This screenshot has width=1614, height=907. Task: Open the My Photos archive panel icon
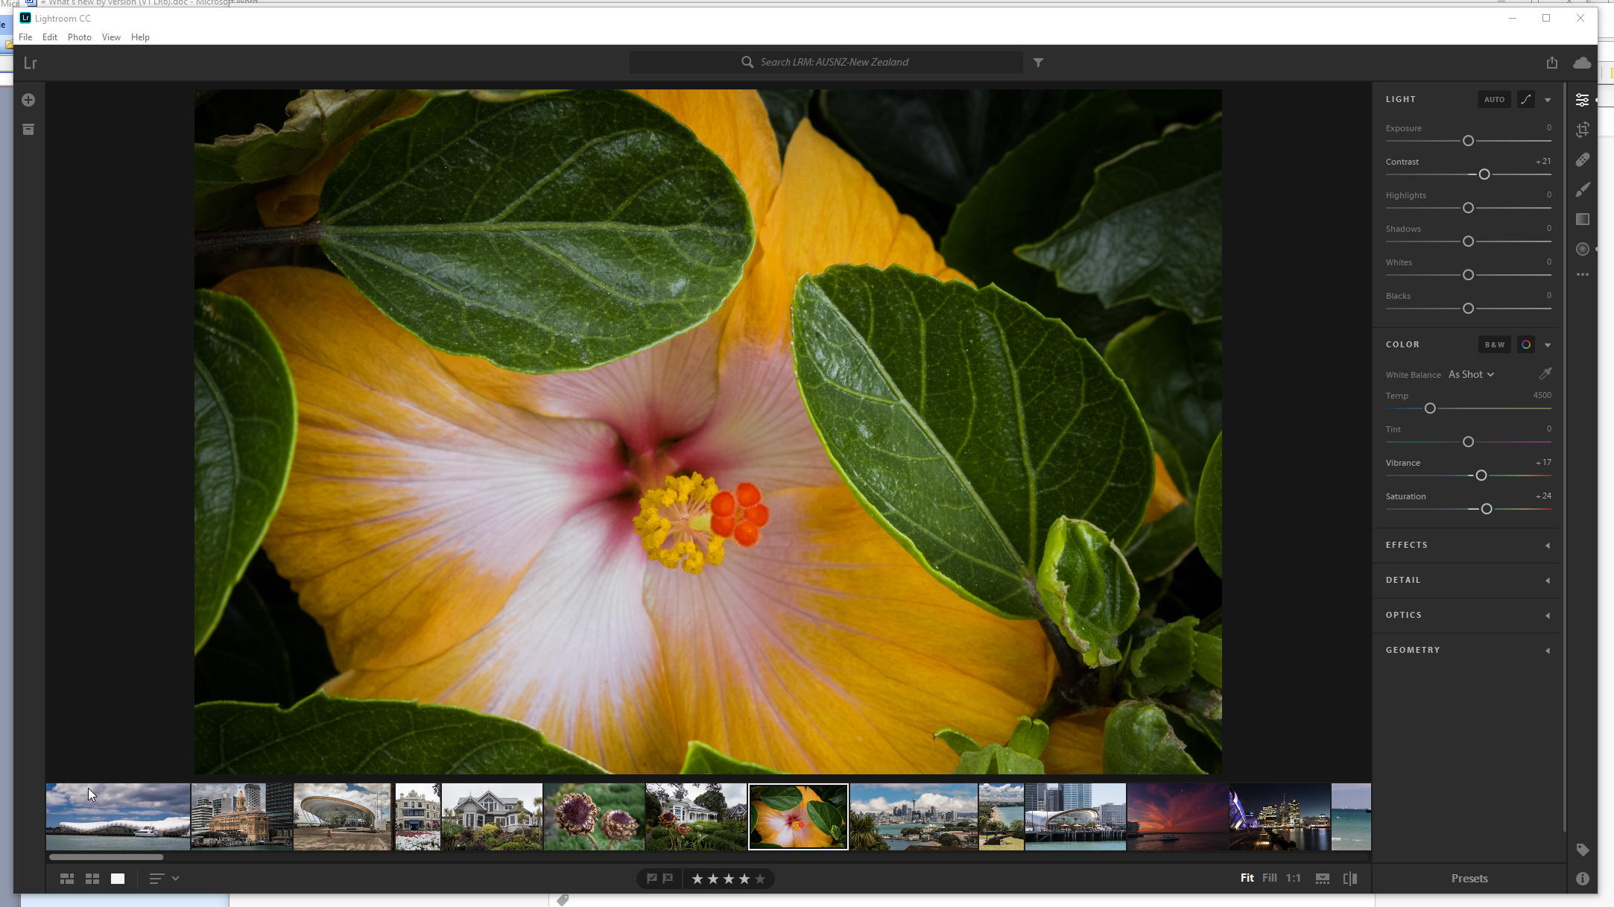[x=28, y=130]
